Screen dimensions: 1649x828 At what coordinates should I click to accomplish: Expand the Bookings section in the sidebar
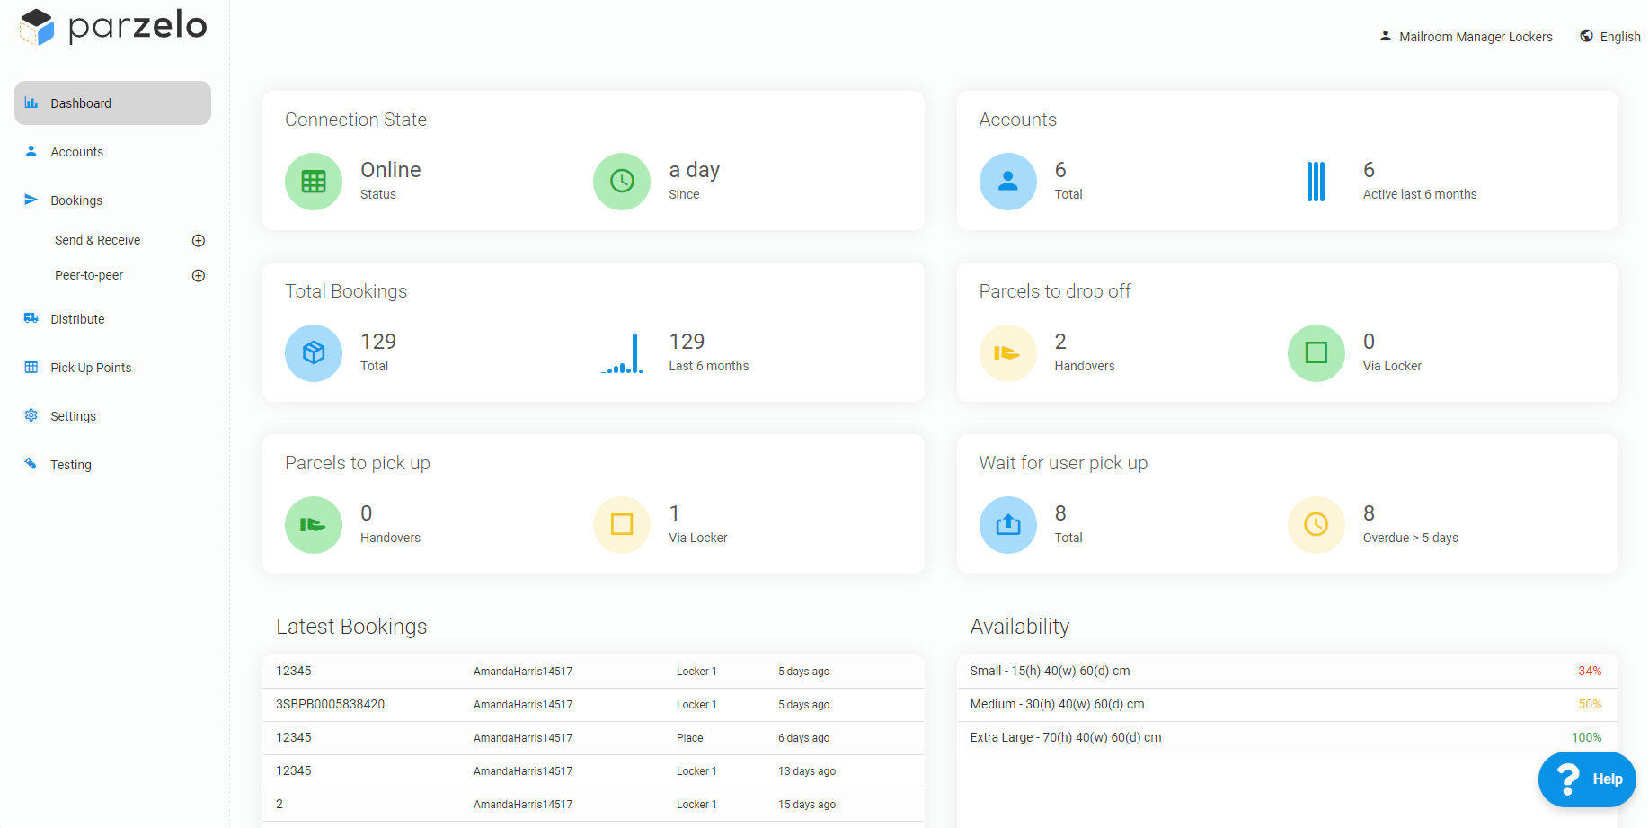[76, 200]
